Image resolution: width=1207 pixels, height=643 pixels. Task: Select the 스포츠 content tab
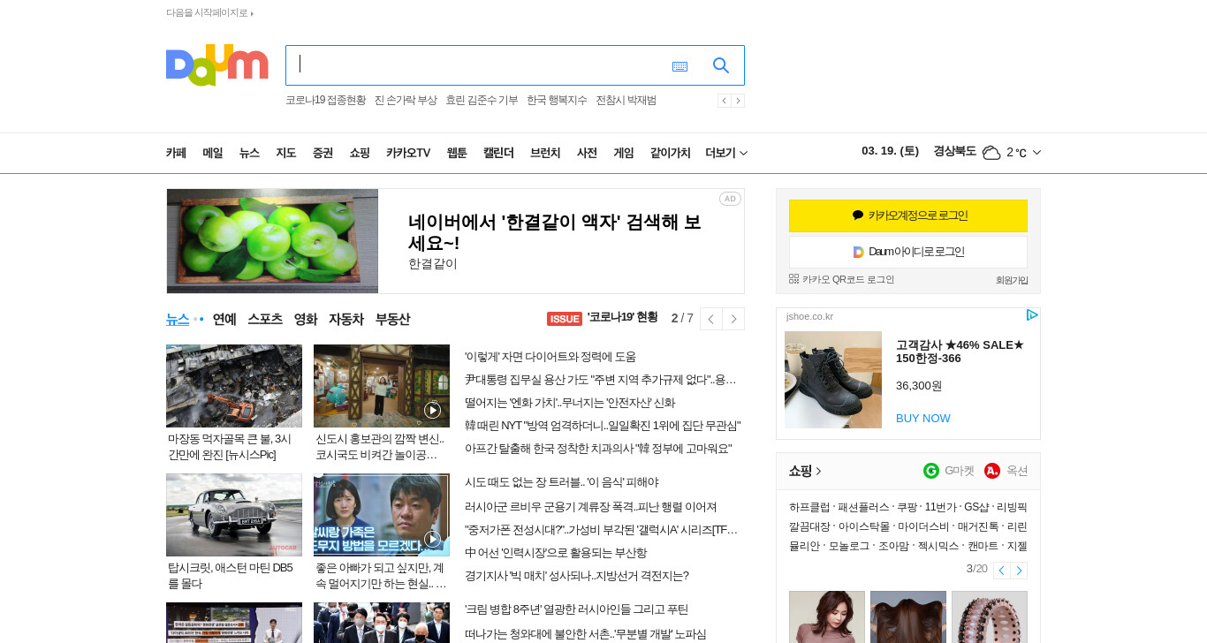265,319
